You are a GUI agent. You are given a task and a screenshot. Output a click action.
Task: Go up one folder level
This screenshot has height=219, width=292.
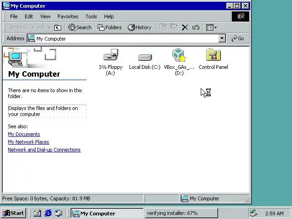click(57, 27)
